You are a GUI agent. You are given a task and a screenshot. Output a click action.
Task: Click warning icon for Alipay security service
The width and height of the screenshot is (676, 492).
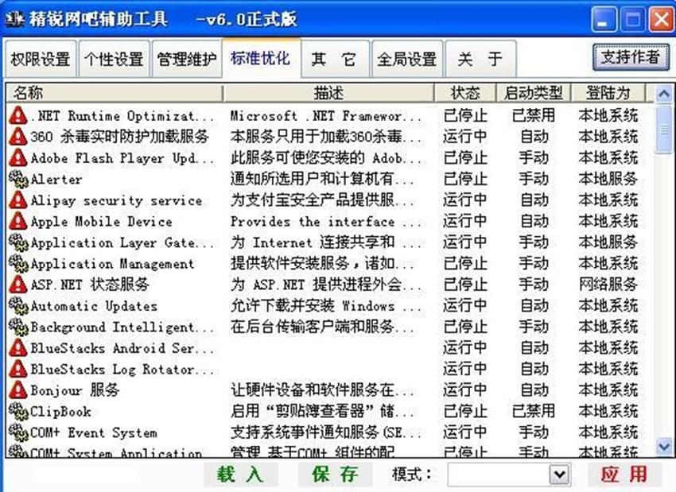(18, 200)
